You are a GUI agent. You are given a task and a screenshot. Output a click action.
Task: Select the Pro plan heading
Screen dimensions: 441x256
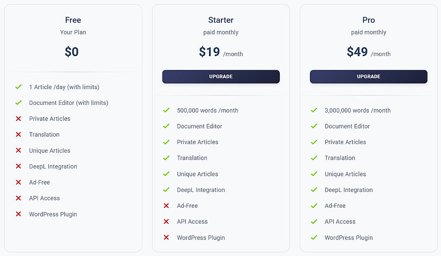point(368,20)
